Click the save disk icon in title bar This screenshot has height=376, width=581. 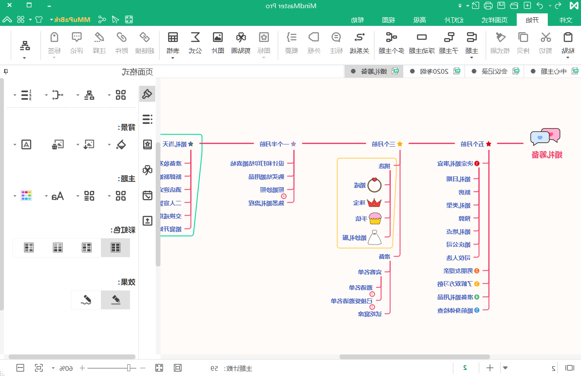[501, 6]
